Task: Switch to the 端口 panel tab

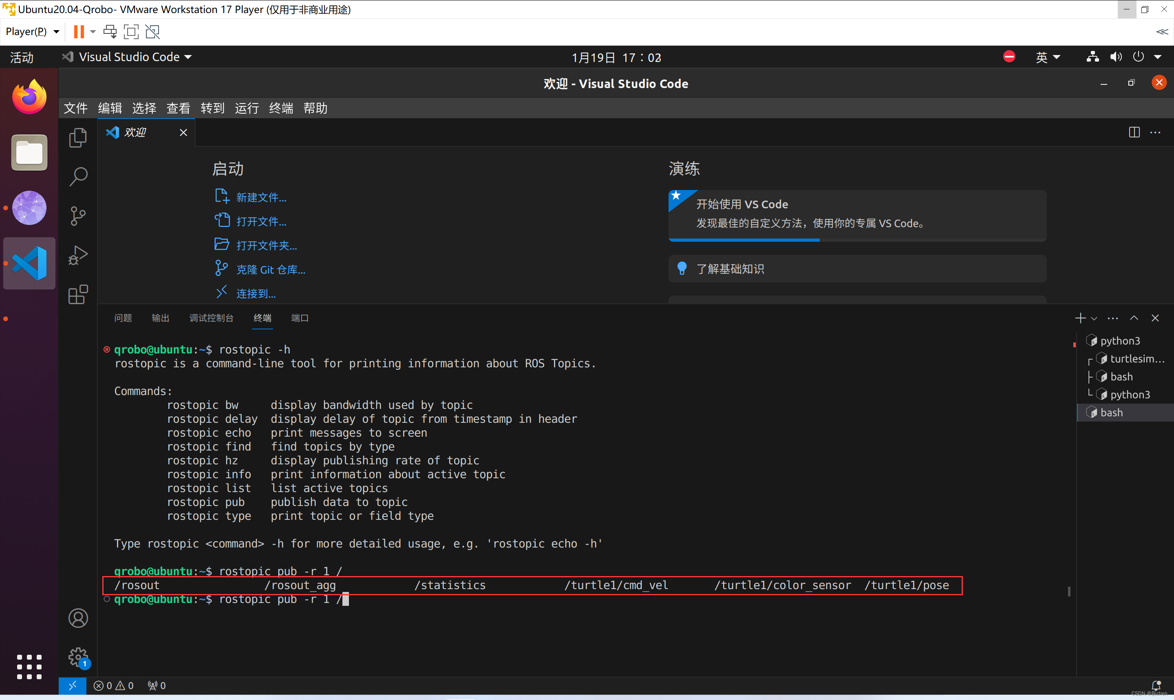Action: (300, 318)
